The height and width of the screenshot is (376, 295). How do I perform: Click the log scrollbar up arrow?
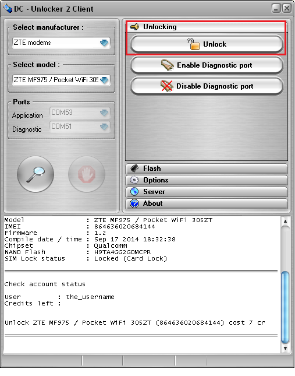(285, 222)
